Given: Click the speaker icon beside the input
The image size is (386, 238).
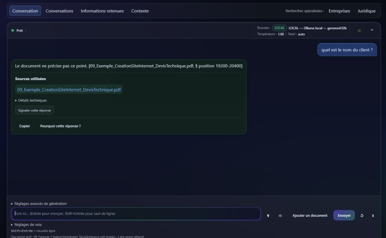Looking at the screenshot, I should (280, 215).
